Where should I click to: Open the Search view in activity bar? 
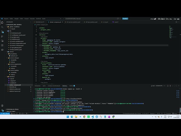(2, 27)
